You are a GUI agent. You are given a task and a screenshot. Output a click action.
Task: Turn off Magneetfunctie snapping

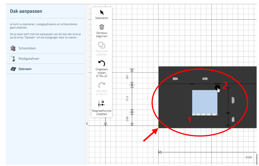[x=102, y=103]
